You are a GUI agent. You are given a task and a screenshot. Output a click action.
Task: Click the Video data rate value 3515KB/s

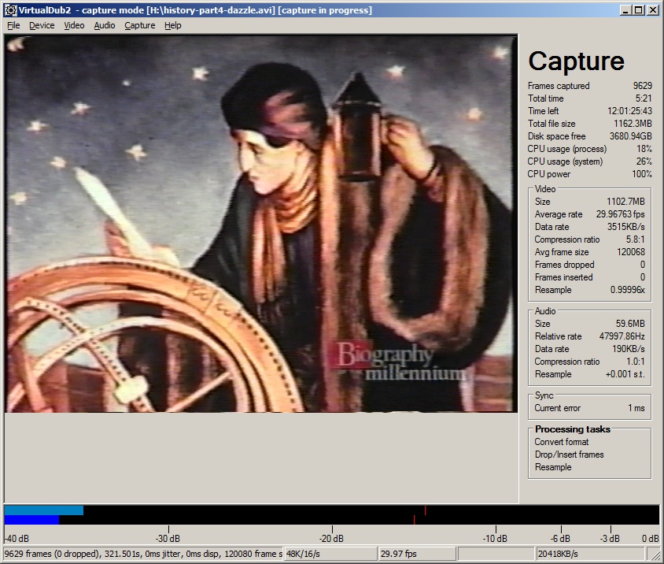[x=626, y=227]
